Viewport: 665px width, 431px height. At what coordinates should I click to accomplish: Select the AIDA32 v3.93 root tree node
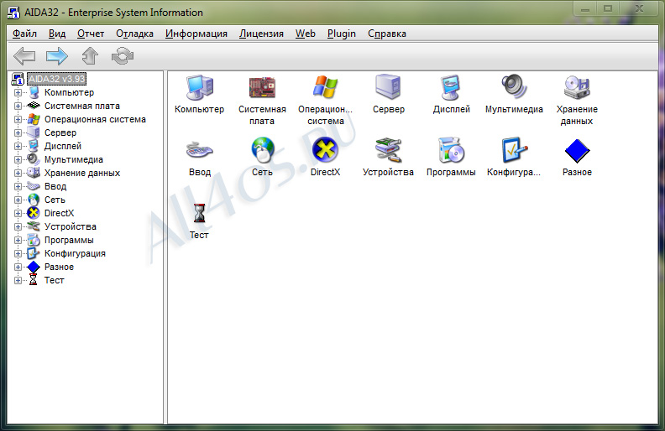tap(57, 79)
